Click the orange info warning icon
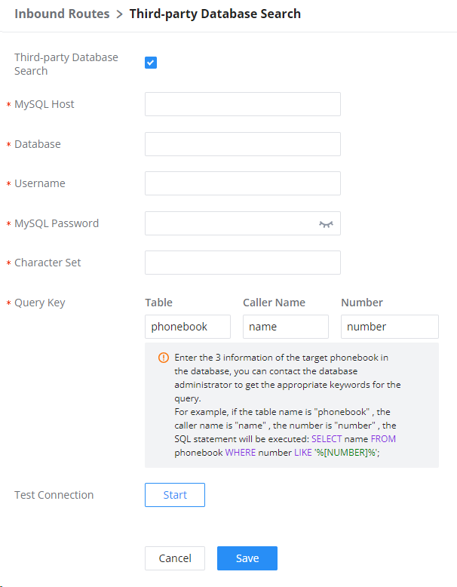 [x=164, y=358]
